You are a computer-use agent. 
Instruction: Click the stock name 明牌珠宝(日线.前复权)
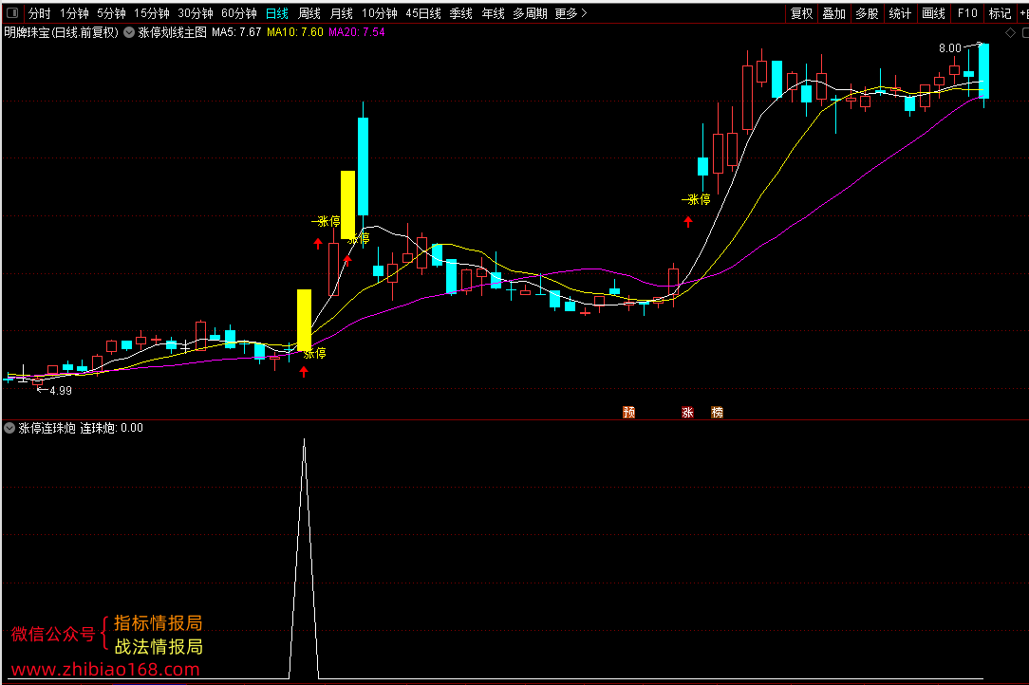[x=62, y=32]
